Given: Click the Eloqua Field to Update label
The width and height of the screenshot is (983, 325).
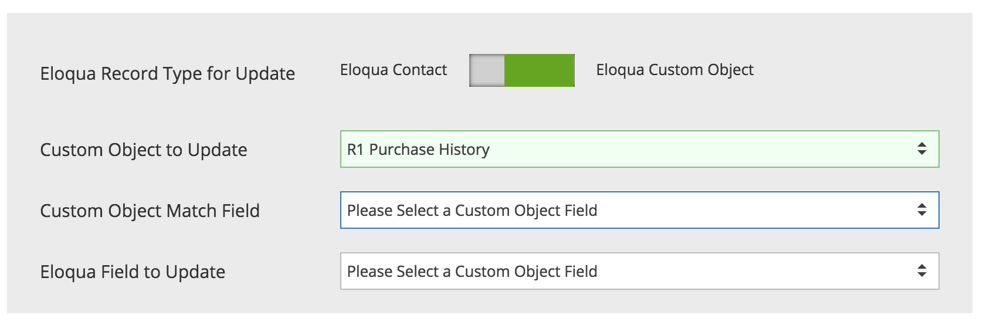Looking at the screenshot, I should [133, 272].
